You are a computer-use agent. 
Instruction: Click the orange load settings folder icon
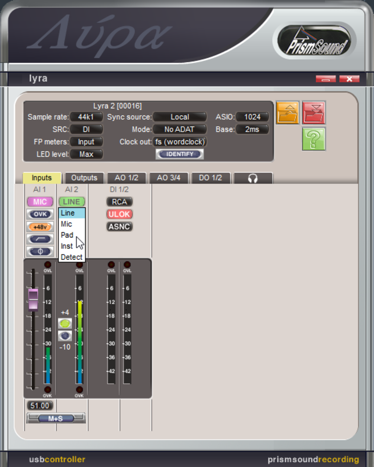click(x=287, y=113)
